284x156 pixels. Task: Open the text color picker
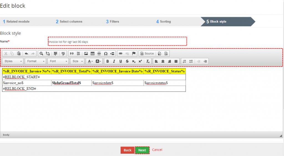pyautogui.click(x=90, y=61)
